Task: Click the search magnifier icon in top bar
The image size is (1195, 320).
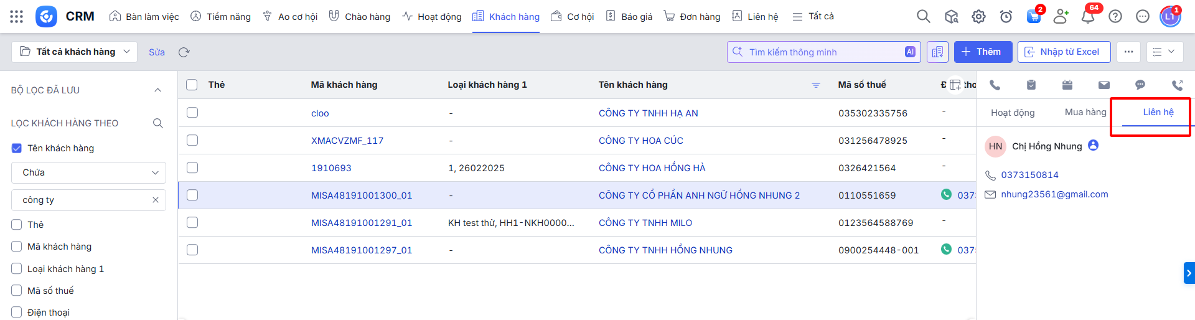Action: point(923,16)
